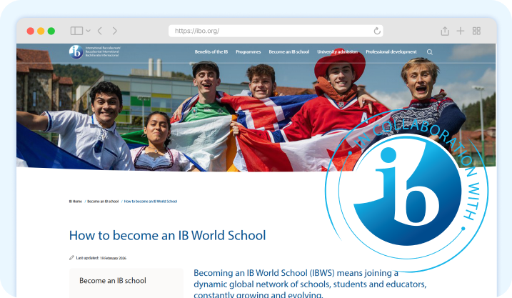Select the Become an IB school sidebar heading

tap(113, 280)
